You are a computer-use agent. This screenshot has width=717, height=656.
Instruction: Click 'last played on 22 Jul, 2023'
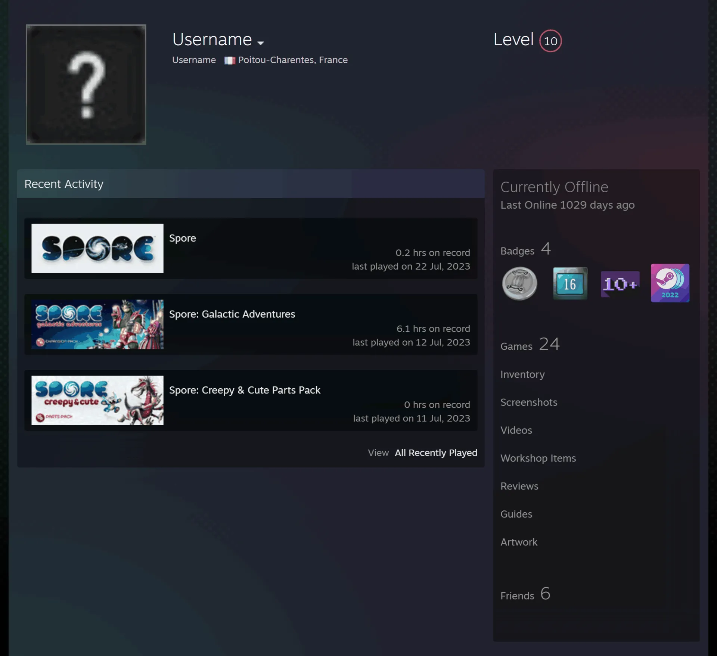click(411, 267)
